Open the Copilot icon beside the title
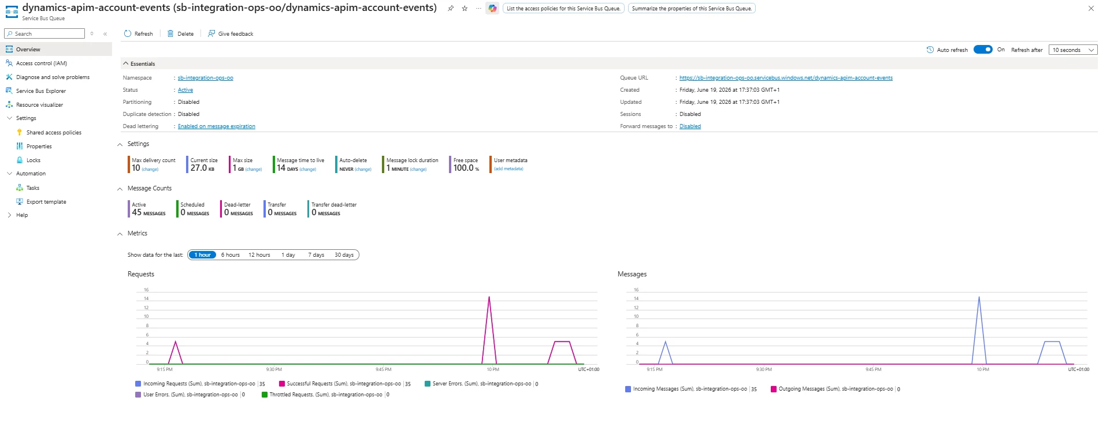 [492, 8]
